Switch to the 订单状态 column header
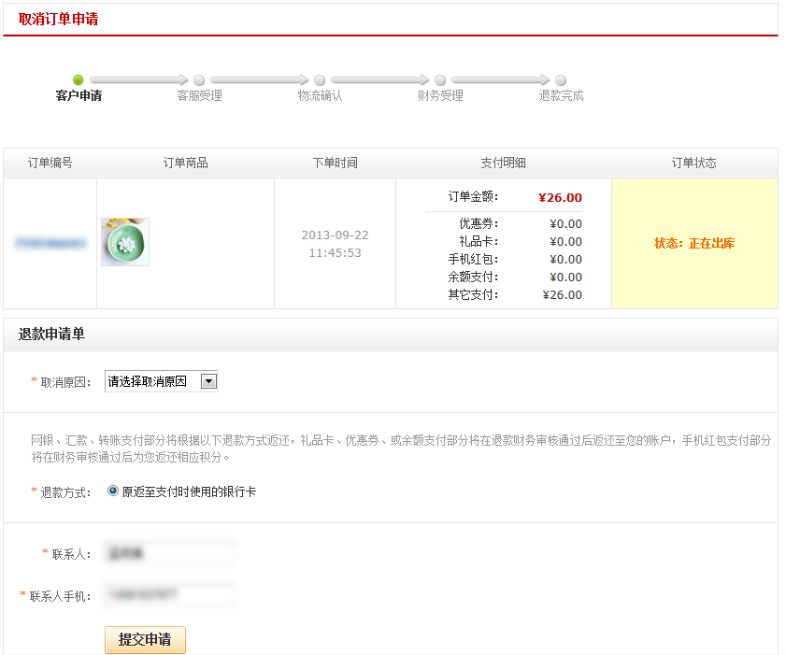This screenshot has height=655, width=786. tap(693, 162)
